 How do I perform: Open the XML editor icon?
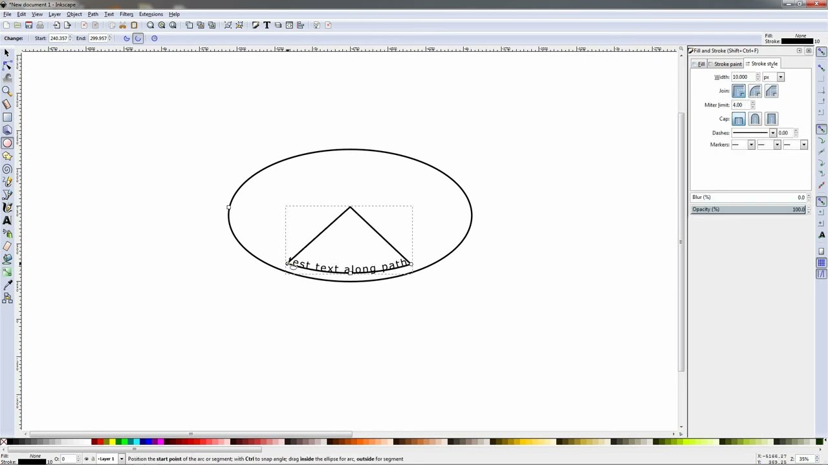[289, 25]
